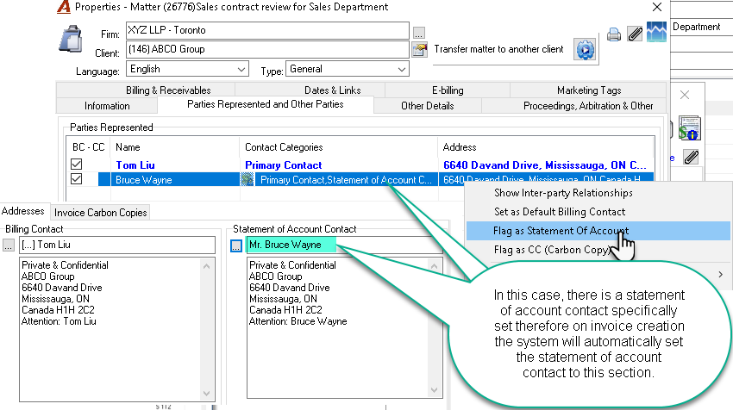Open the blue chart icon at top right

(x=657, y=32)
